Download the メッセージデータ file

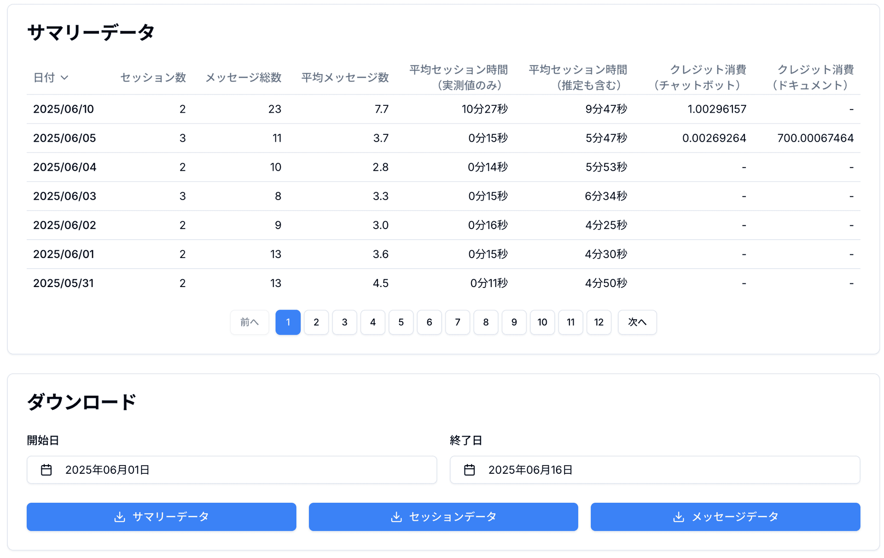pos(725,517)
